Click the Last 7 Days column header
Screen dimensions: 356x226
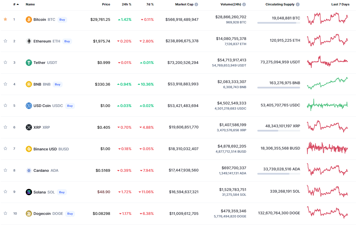[340, 4]
